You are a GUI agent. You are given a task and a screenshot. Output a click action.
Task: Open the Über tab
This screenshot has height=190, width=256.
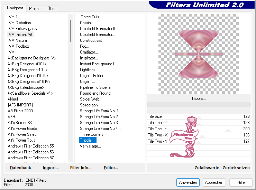click(x=51, y=9)
